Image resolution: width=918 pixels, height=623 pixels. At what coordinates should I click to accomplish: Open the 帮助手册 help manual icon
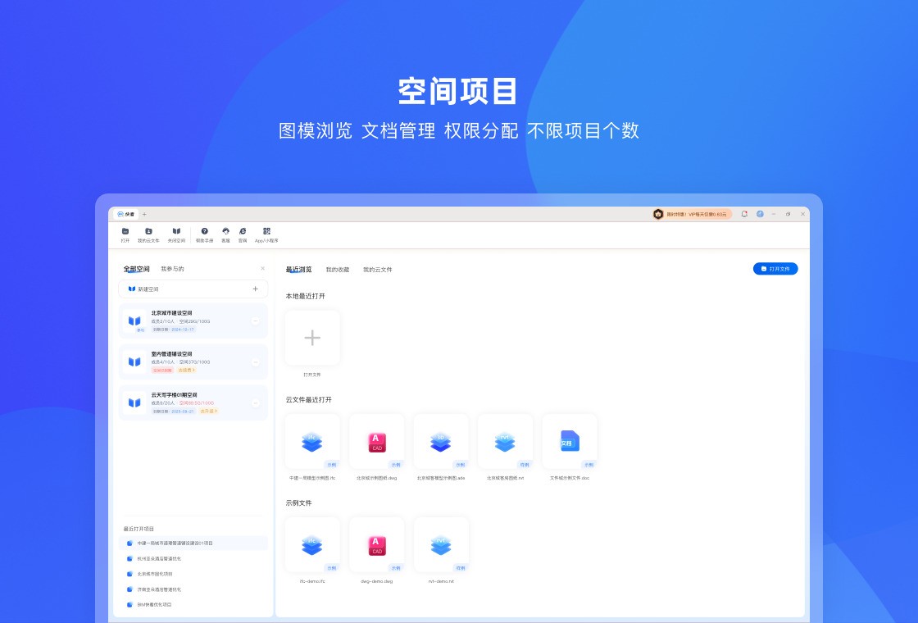[203, 233]
